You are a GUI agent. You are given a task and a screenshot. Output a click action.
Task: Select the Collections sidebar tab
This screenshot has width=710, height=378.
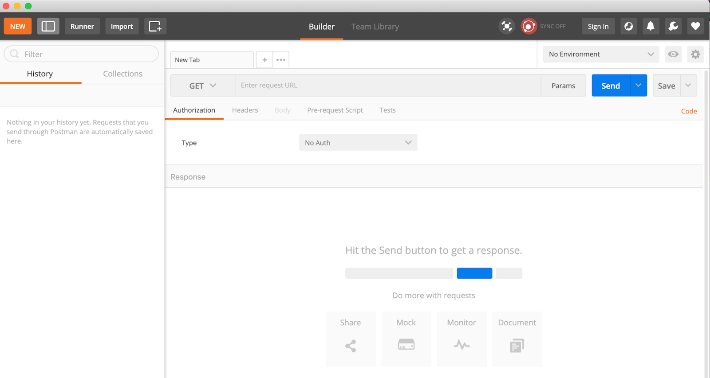coord(123,74)
